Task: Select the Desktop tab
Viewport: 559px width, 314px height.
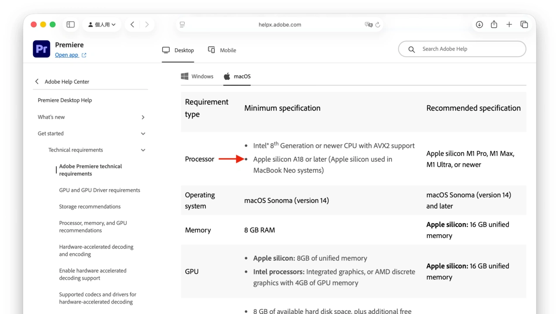Action: click(x=178, y=50)
